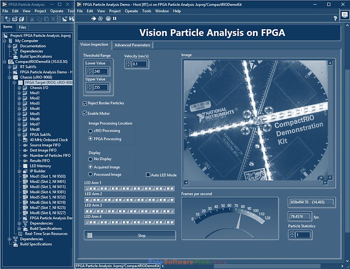Expand the FPGA SubVIs folder
Image resolution: width=350 pixels, height=269 pixels.
(x=19, y=134)
